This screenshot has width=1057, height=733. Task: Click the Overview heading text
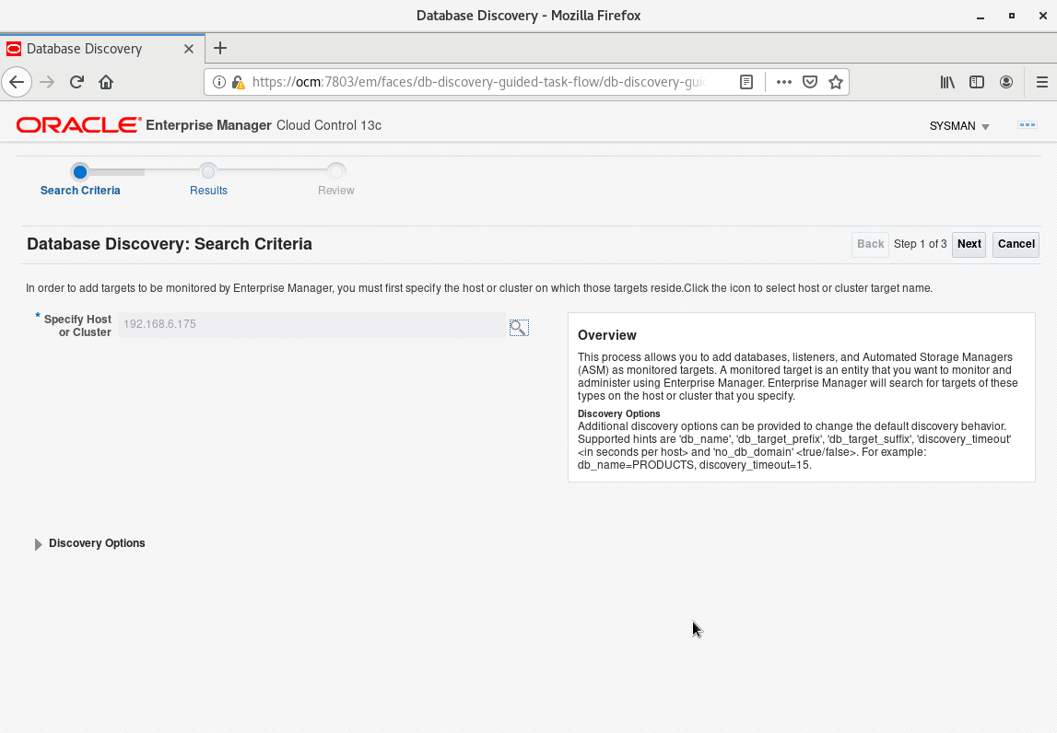click(x=606, y=335)
